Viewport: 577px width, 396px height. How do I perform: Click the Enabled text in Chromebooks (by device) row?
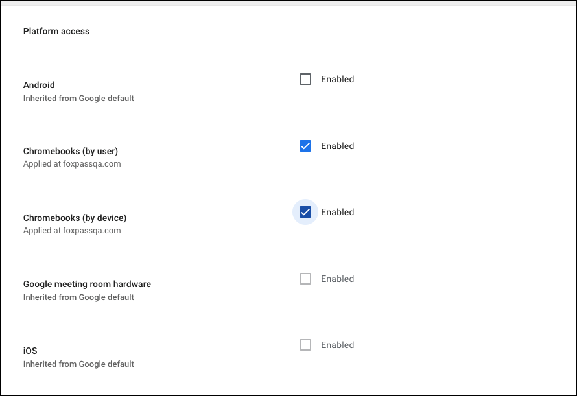[x=337, y=212]
